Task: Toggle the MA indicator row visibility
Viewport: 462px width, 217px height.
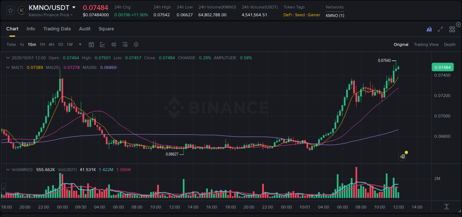Action: click(8, 67)
